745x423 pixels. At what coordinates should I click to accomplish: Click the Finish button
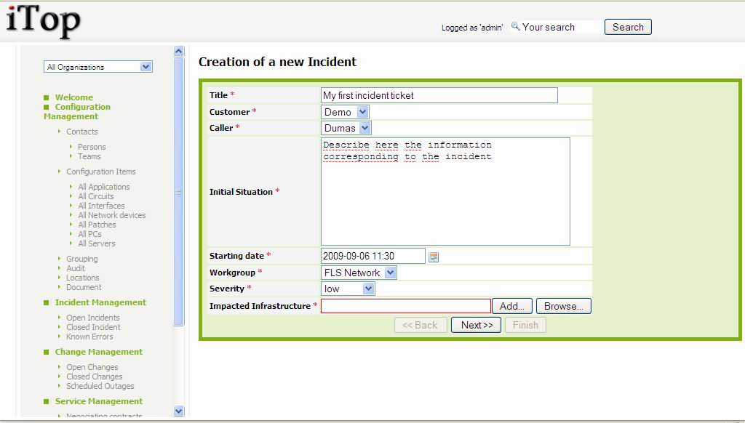(525, 325)
